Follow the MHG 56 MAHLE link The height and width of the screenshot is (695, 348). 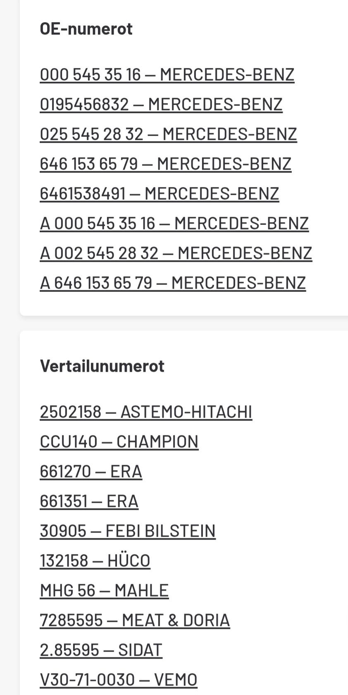(x=104, y=591)
